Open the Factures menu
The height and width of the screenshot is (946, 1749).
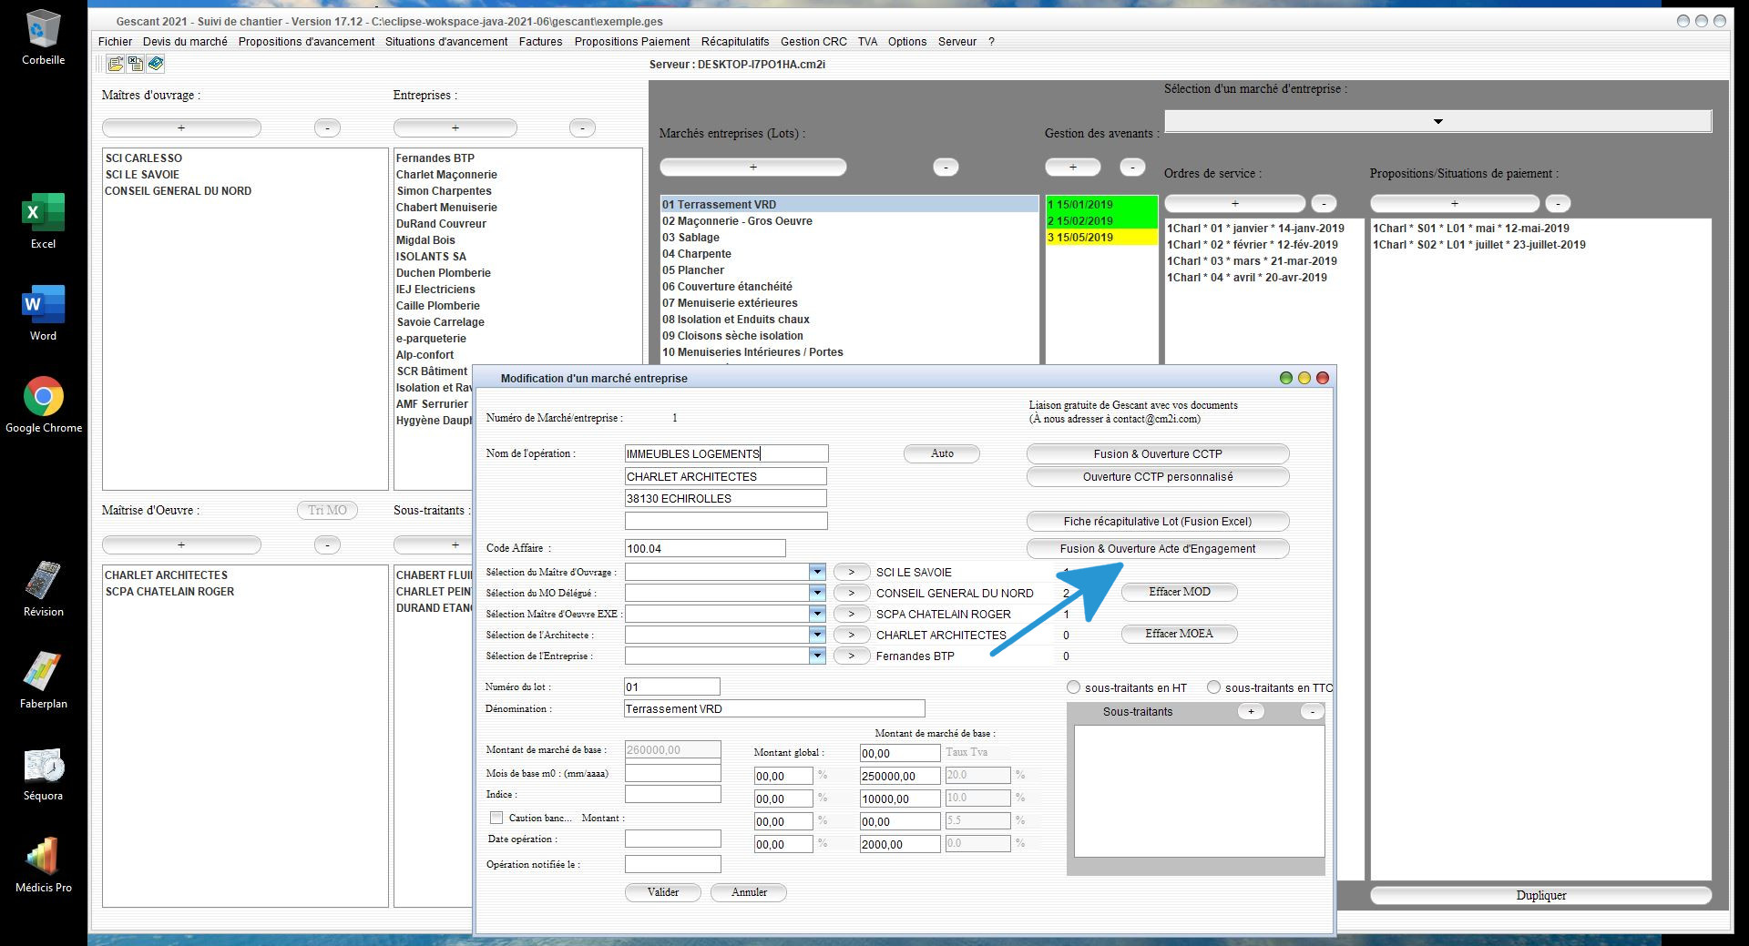point(540,42)
